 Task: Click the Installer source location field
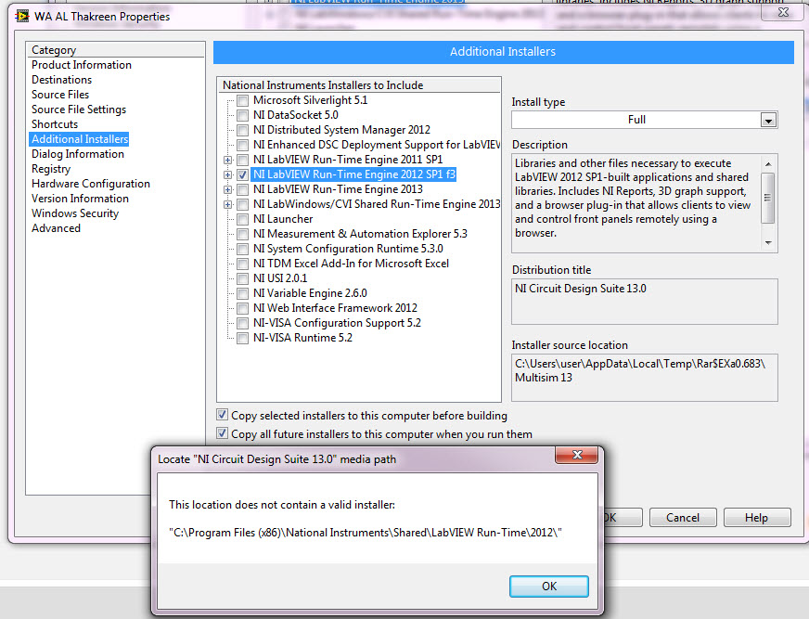tap(645, 378)
